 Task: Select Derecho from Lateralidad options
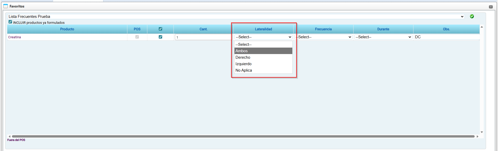tap(263, 57)
